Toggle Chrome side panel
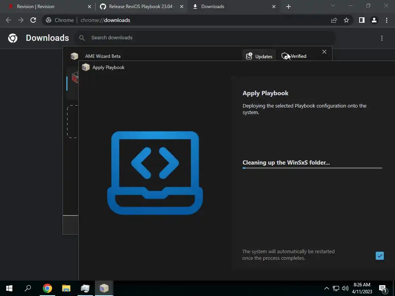Screen dimensions: 395x296 click(362, 20)
